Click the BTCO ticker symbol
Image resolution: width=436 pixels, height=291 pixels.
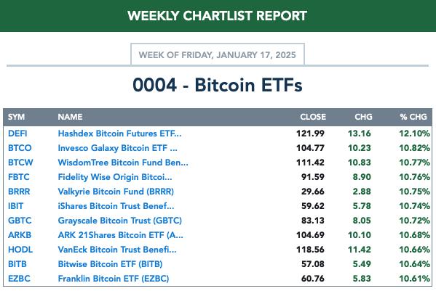20,148
